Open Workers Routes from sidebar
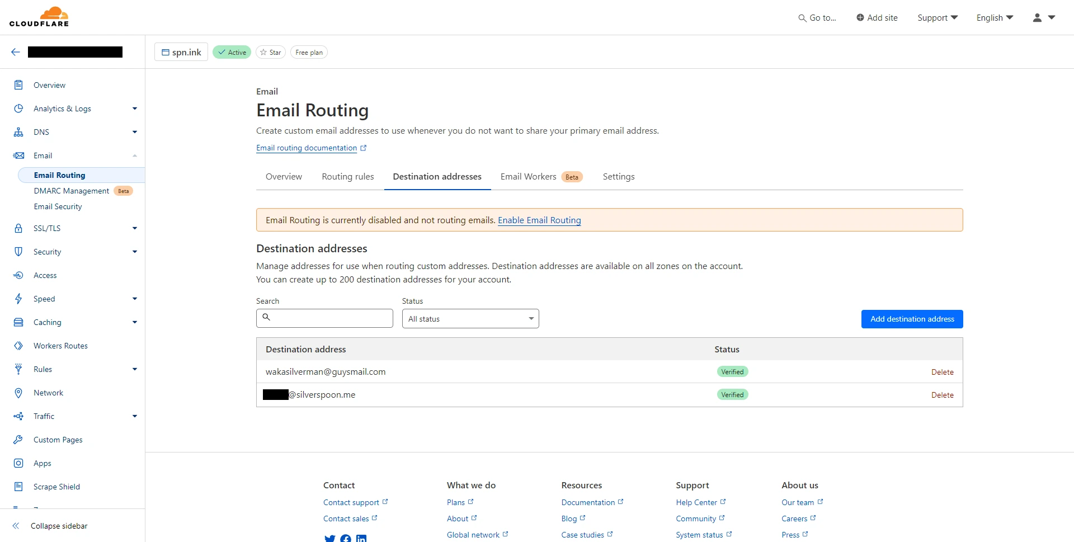The height and width of the screenshot is (542, 1074). click(x=60, y=346)
